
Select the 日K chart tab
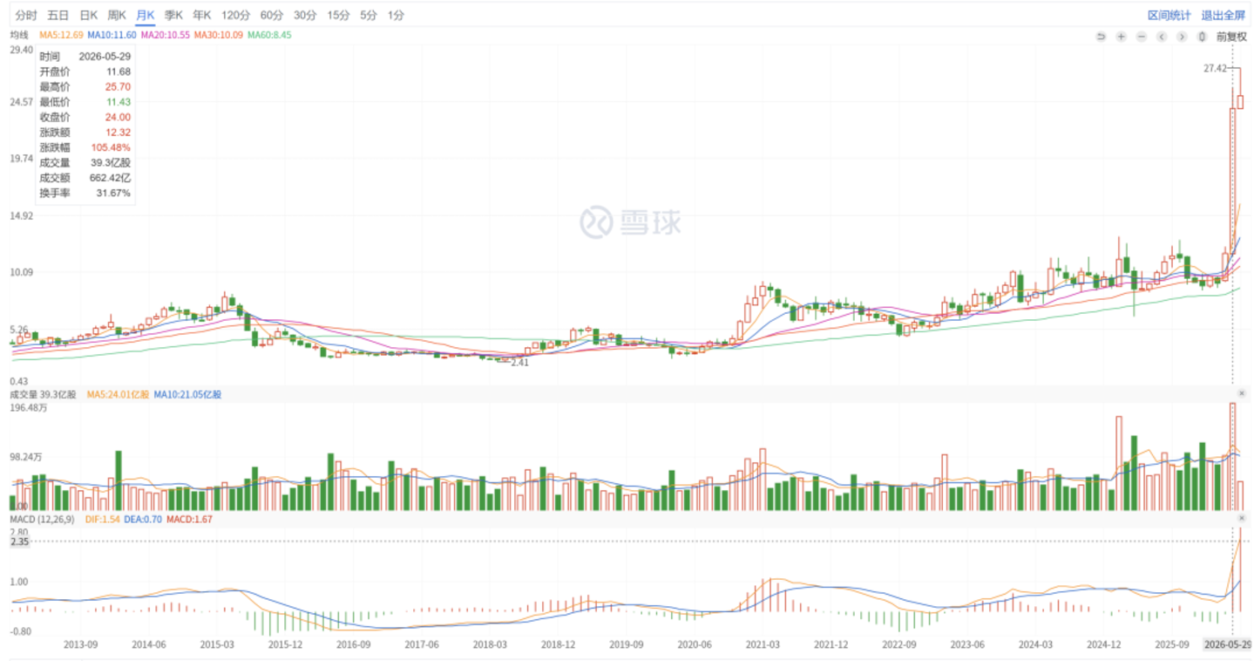88,15
